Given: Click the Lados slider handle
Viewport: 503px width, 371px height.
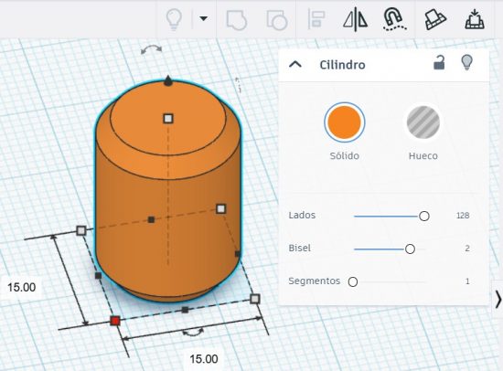Looking at the screenshot, I should 424,217.
